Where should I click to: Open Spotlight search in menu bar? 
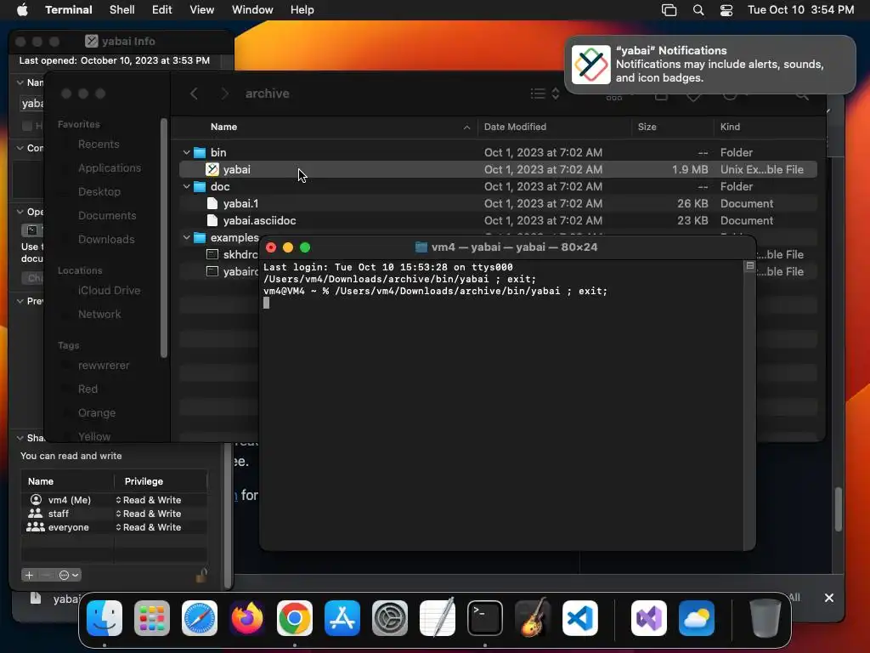698,10
